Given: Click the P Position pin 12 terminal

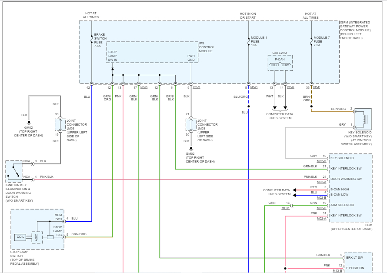Looking at the screenshot, I should click(344, 267).
